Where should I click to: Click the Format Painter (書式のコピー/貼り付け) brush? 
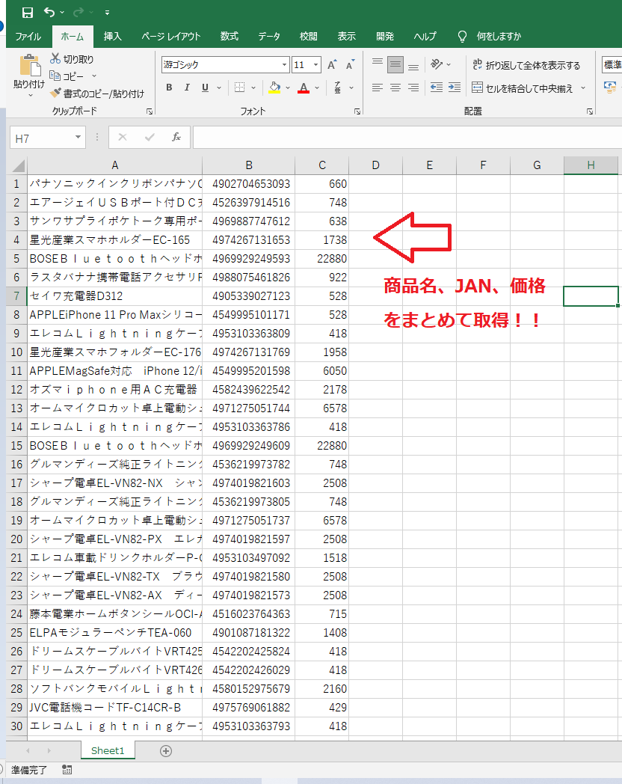[97, 94]
